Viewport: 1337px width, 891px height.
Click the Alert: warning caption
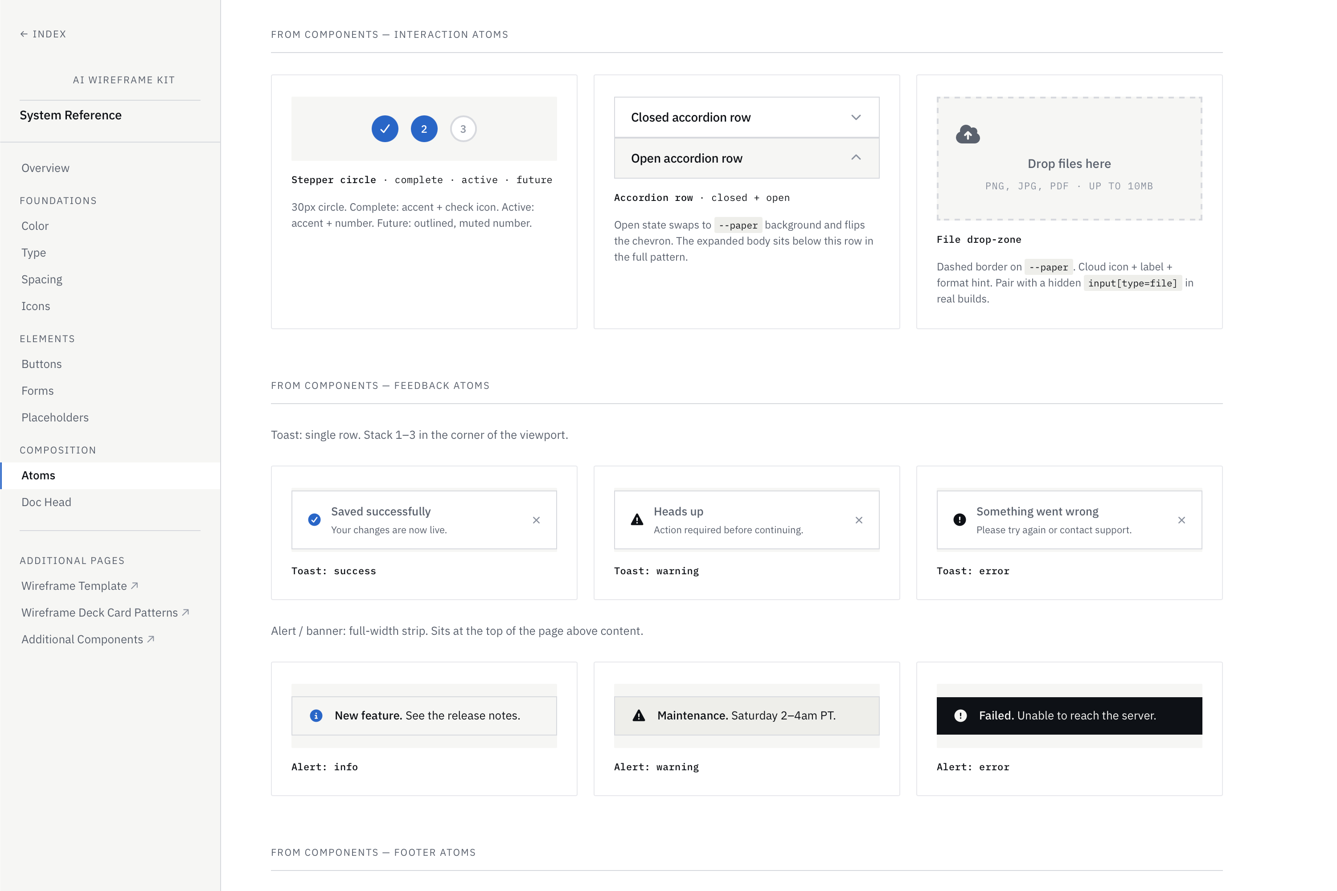pos(656,767)
